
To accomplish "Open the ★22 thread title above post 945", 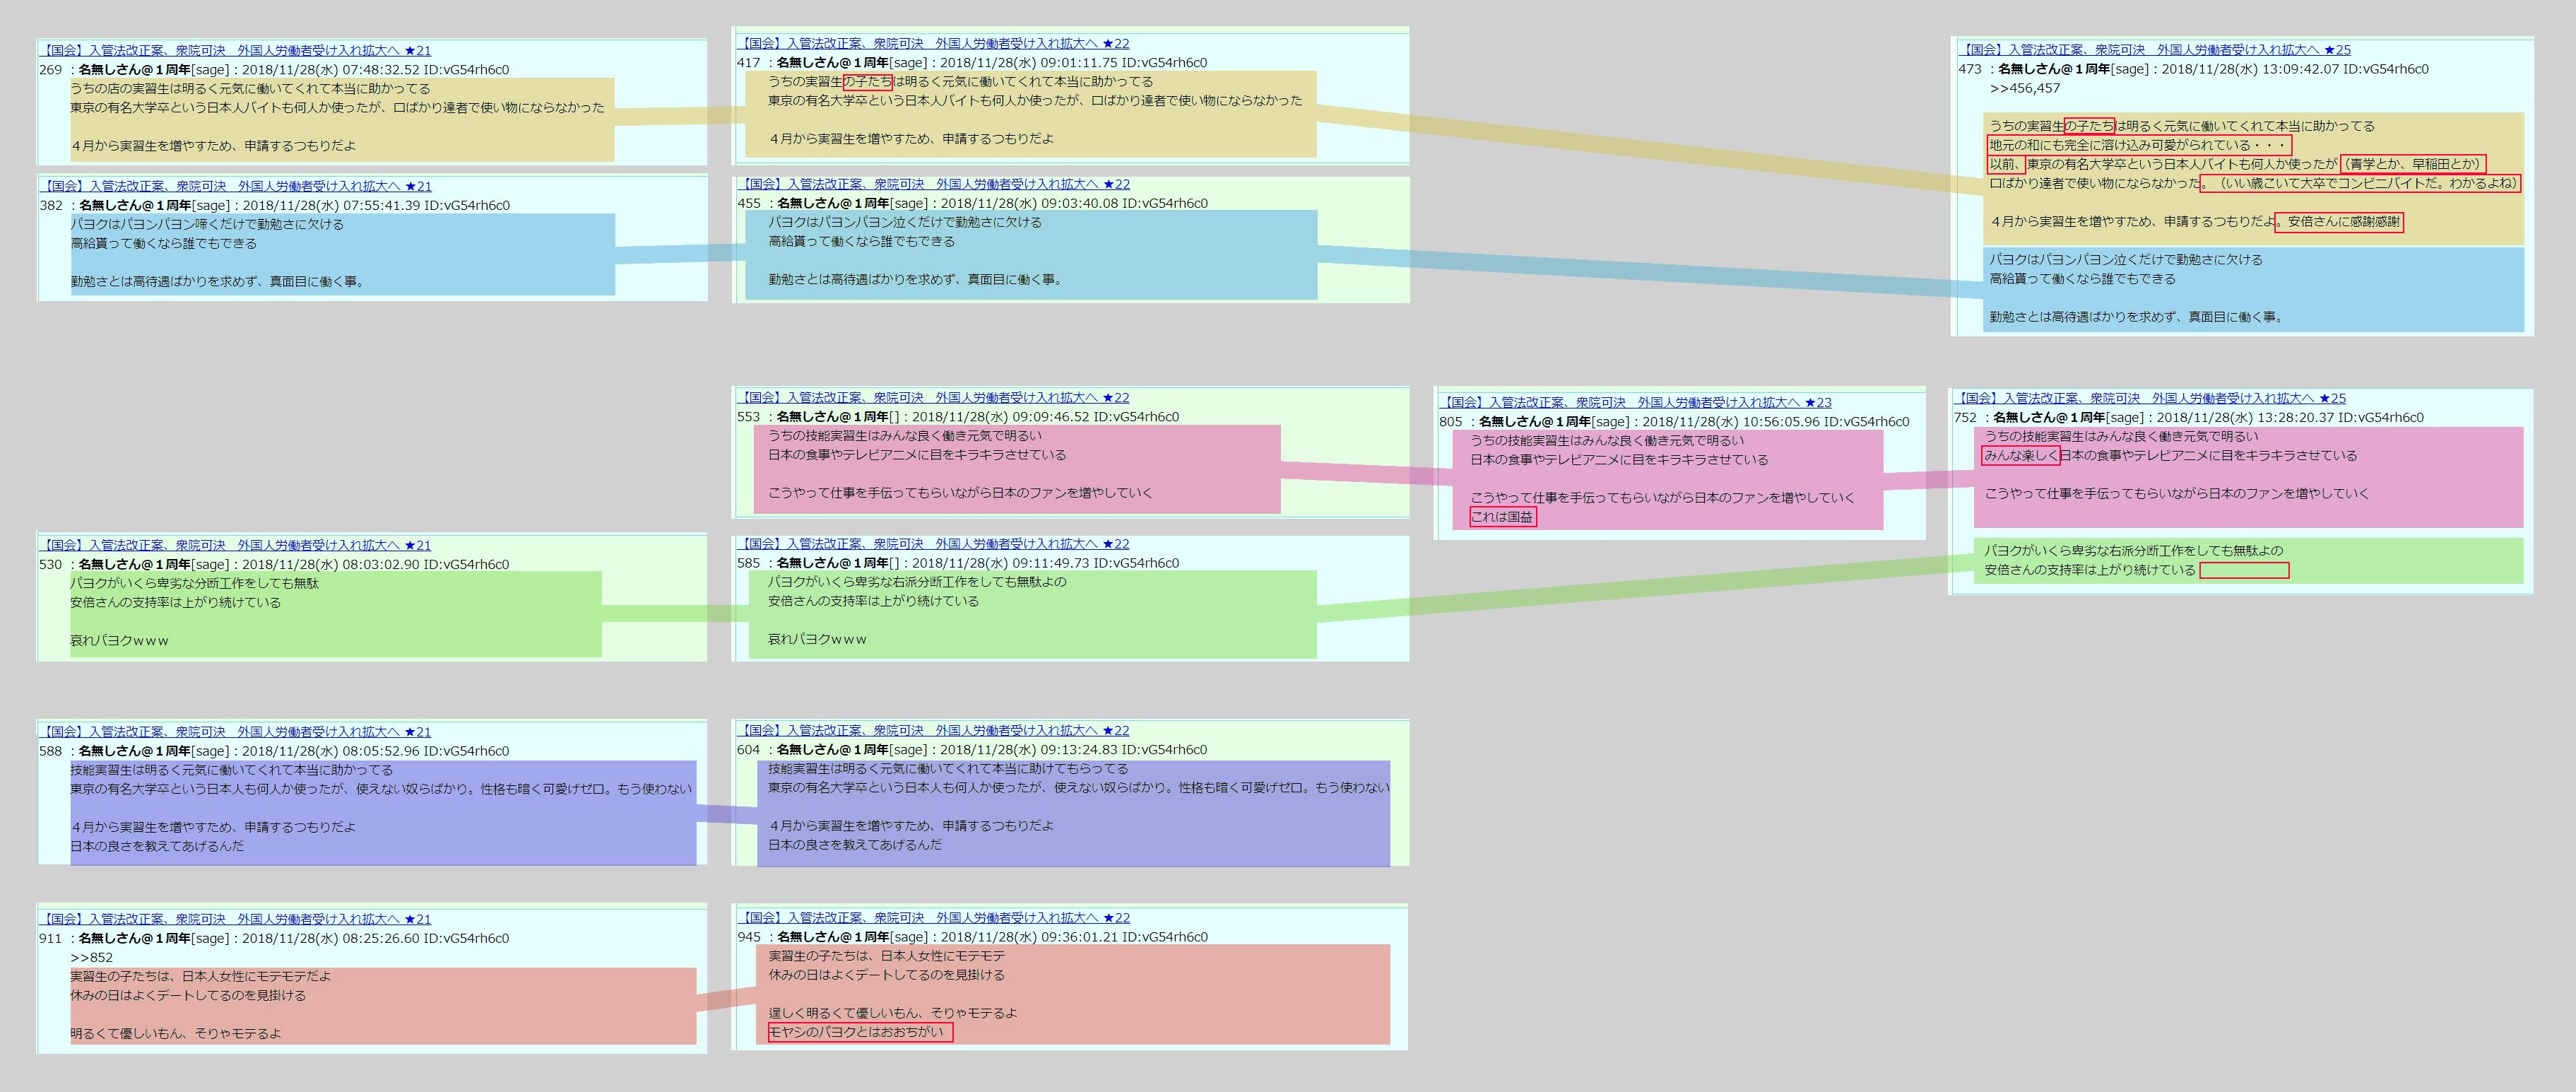I will (x=934, y=917).
